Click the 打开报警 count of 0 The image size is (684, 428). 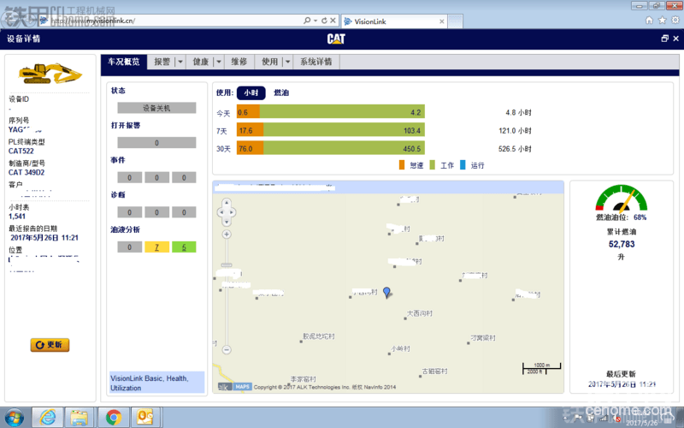pyautogui.click(x=156, y=143)
